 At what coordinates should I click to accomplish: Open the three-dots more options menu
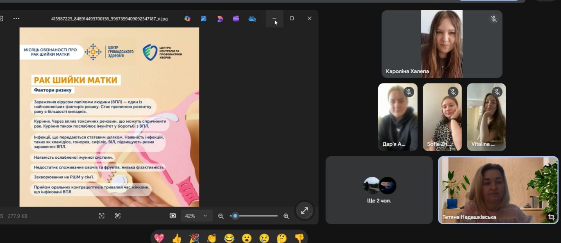click(x=16, y=18)
